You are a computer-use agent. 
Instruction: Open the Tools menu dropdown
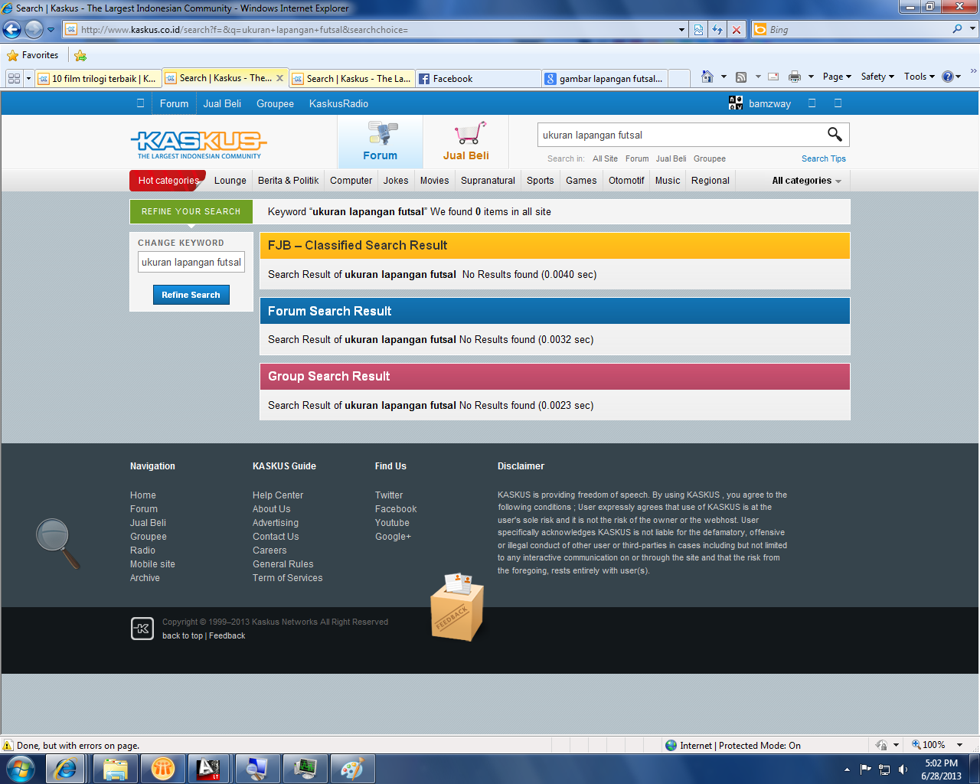[x=920, y=77]
